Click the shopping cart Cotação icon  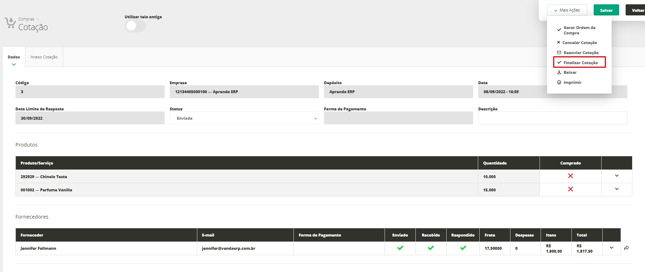[10, 23]
